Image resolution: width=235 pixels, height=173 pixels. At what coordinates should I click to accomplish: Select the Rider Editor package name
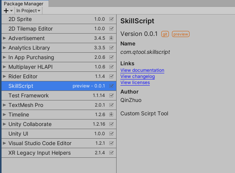23,76
